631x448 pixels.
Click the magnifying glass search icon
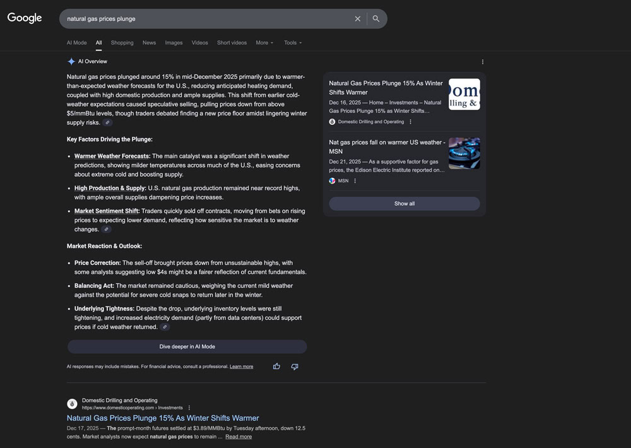tap(376, 18)
